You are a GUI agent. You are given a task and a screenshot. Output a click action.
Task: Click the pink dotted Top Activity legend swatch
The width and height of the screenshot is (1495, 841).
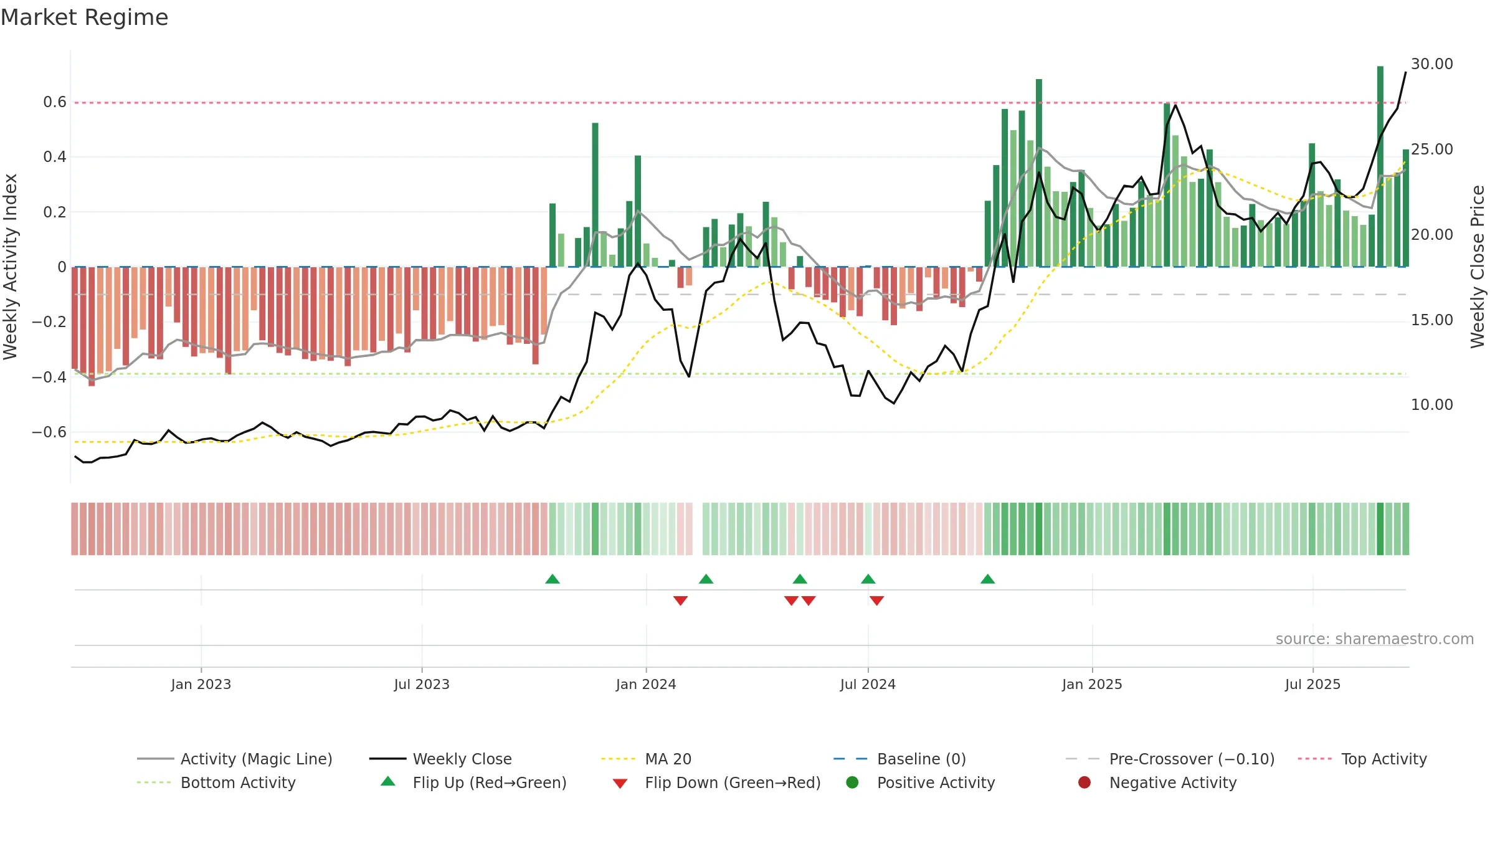pyautogui.click(x=1315, y=759)
